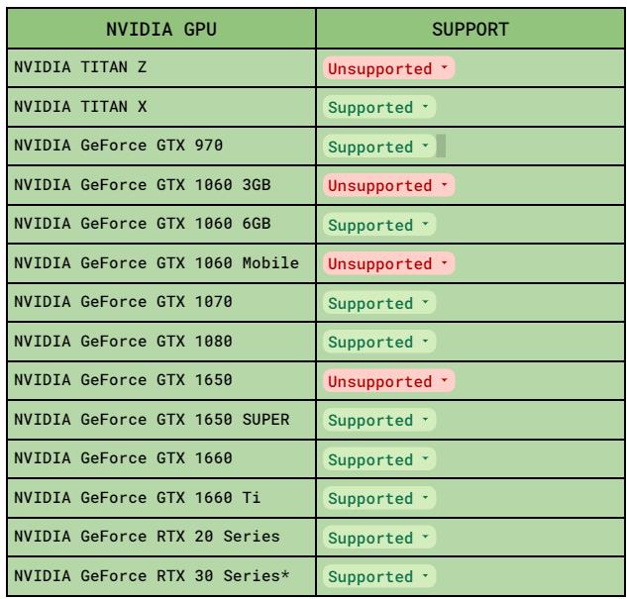Open the GTX 1660 Supported dropdown
This screenshot has width=627, height=599.
(378, 460)
